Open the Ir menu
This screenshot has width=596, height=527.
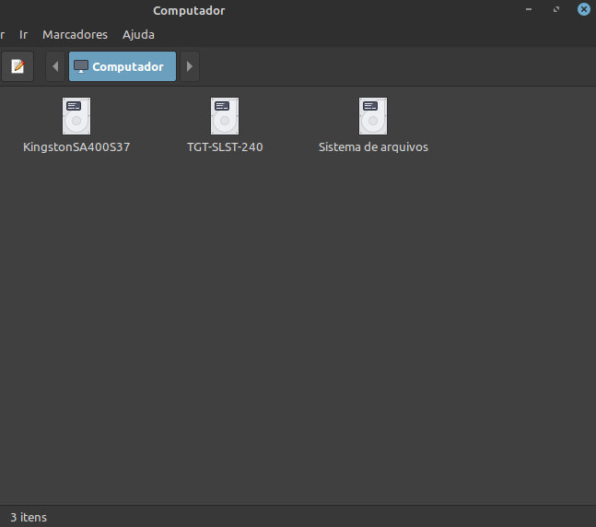[x=24, y=35]
